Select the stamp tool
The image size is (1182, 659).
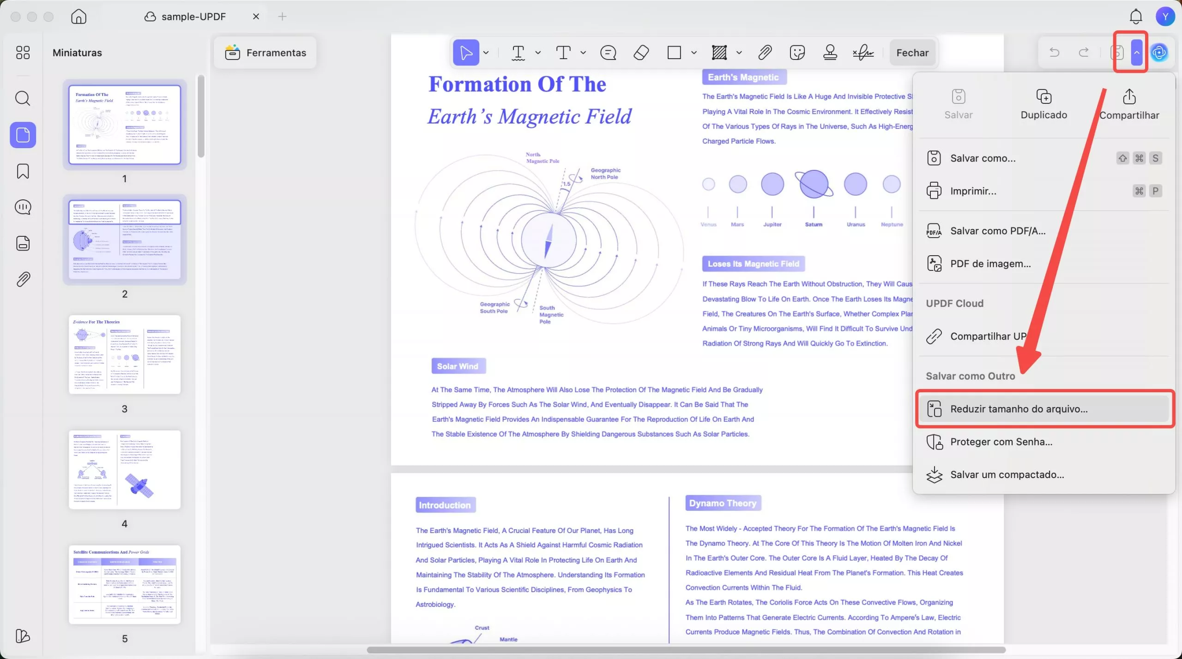[x=830, y=53]
